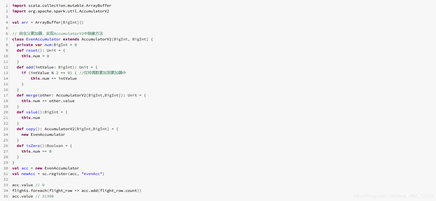The width and height of the screenshot is (436, 201).
Task: Click the merge method name
Action: tap(32, 95)
